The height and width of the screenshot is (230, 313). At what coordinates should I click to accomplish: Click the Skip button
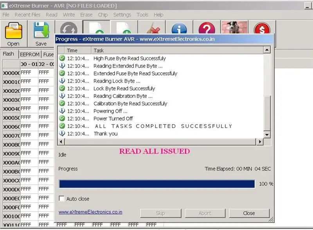point(160,213)
